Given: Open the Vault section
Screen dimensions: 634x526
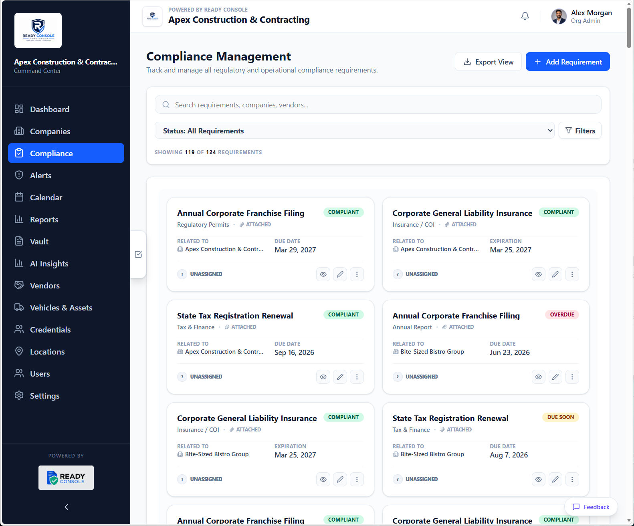Looking at the screenshot, I should click(66, 241).
